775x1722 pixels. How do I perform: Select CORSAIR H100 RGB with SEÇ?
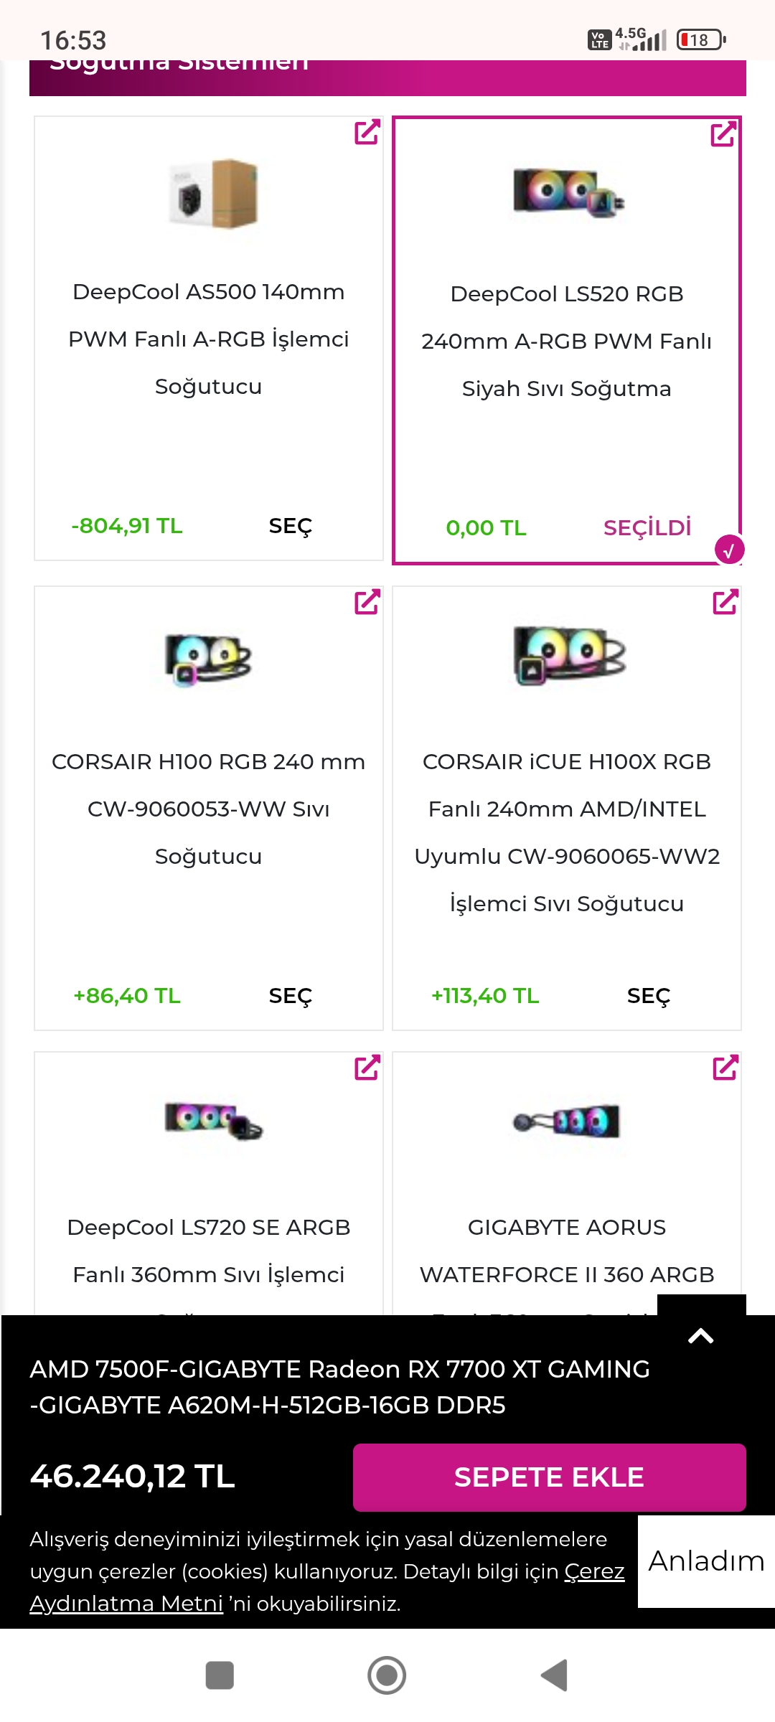click(x=290, y=996)
